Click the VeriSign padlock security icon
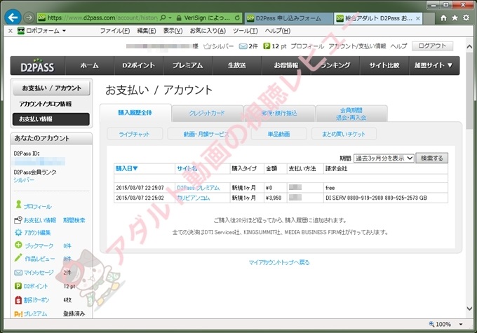The width and height of the screenshot is (477, 333). pyautogui.click(x=179, y=18)
